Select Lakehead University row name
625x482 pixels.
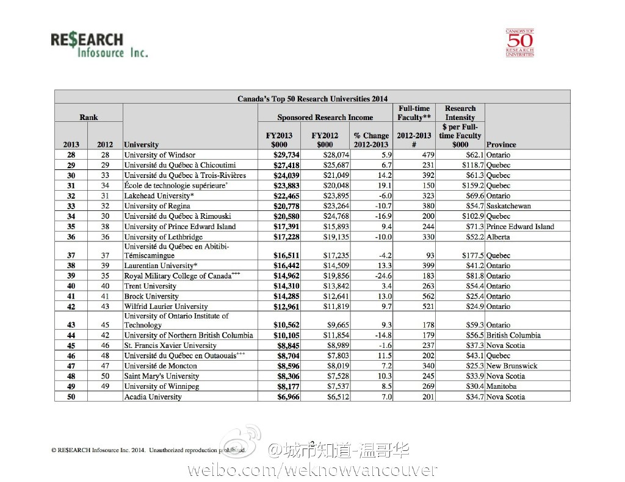click(159, 196)
